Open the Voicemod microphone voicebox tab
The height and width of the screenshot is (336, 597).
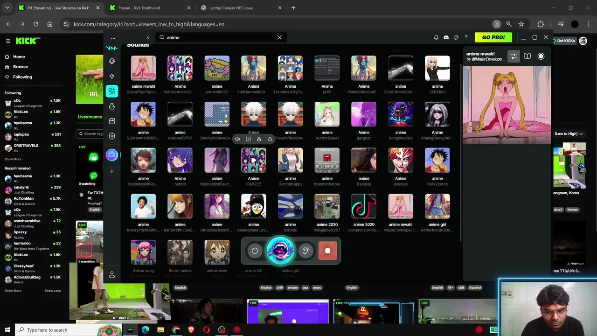coord(112,61)
